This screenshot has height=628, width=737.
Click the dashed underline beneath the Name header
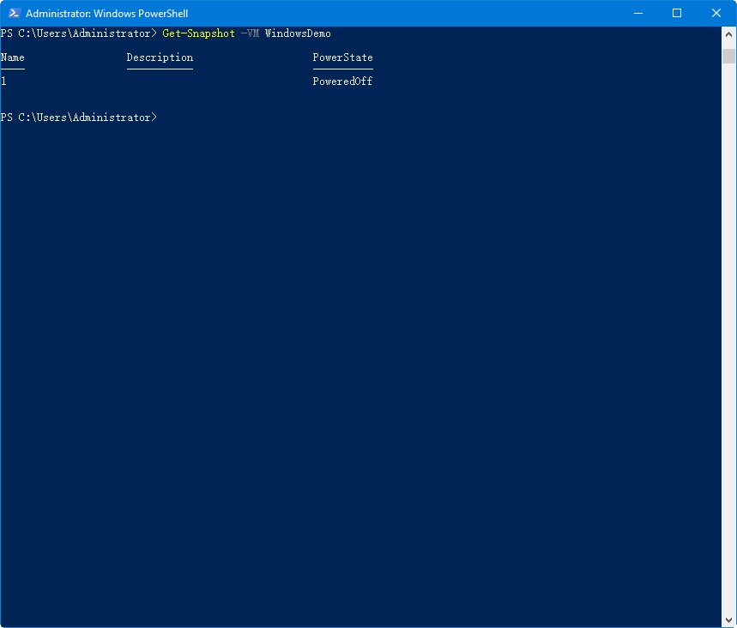[x=13, y=68]
